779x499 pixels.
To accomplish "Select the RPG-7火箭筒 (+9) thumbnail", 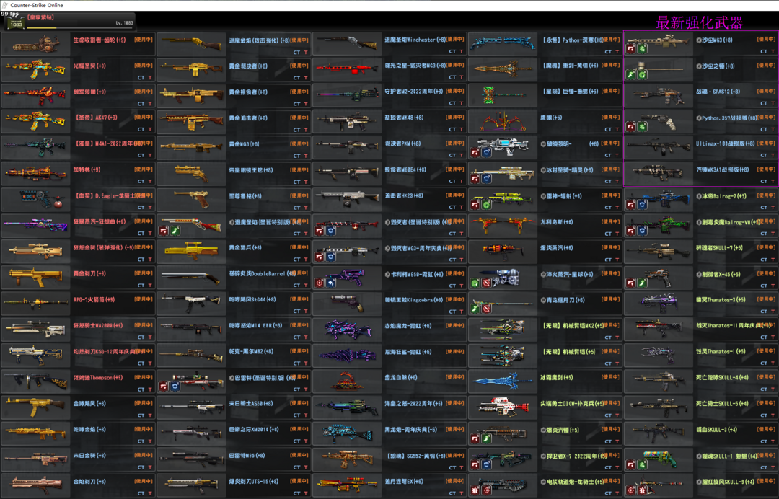I will tap(36, 304).
